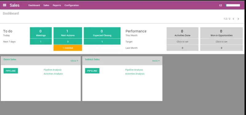Click the Today label under To do
Viewport: 246px width, 115px height.
tap(6, 35)
